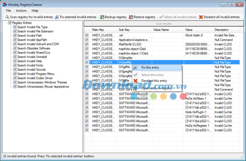The image size is (246, 161).
Task: Sort by Description column header
Action: (226, 30)
